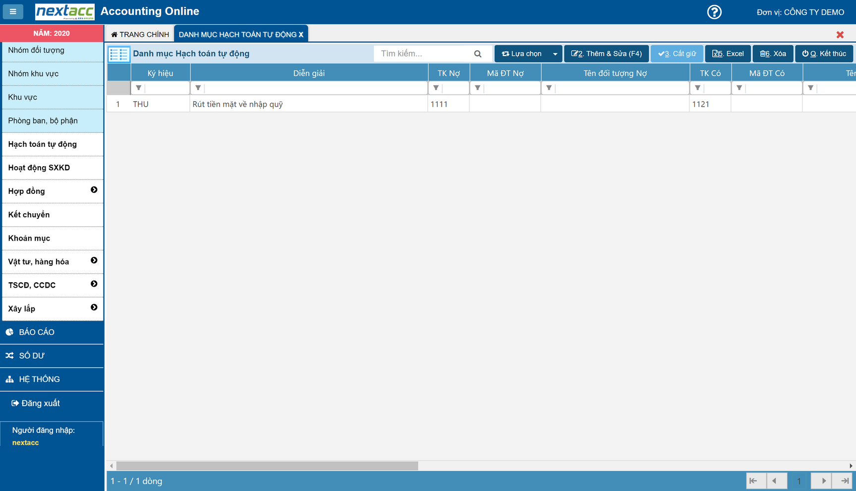Viewport: 856px width, 491px height.
Task: Open the Lựa chọn dropdown arrow
Action: (x=555, y=54)
